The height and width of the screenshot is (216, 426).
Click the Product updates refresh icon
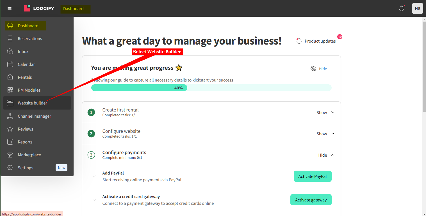(x=299, y=41)
